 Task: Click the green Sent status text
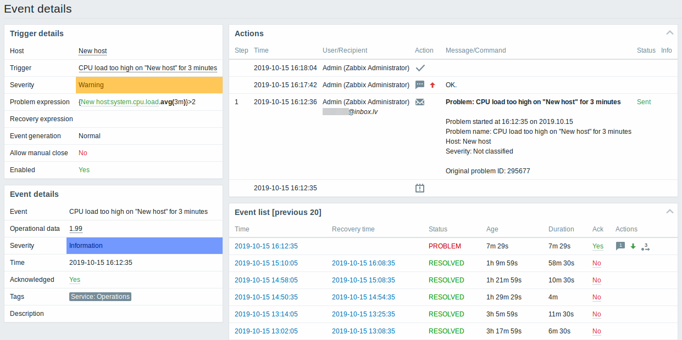[644, 102]
